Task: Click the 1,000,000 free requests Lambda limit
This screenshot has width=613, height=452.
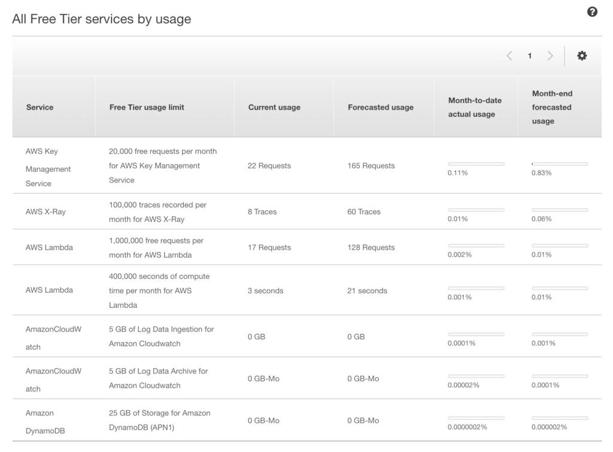Action: click(156, 247)
